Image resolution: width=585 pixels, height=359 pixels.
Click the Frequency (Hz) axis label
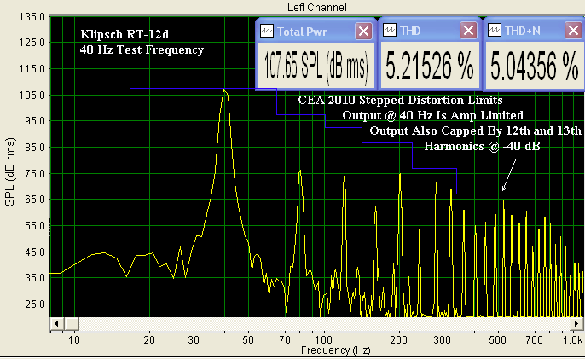(x=335, y=350)
